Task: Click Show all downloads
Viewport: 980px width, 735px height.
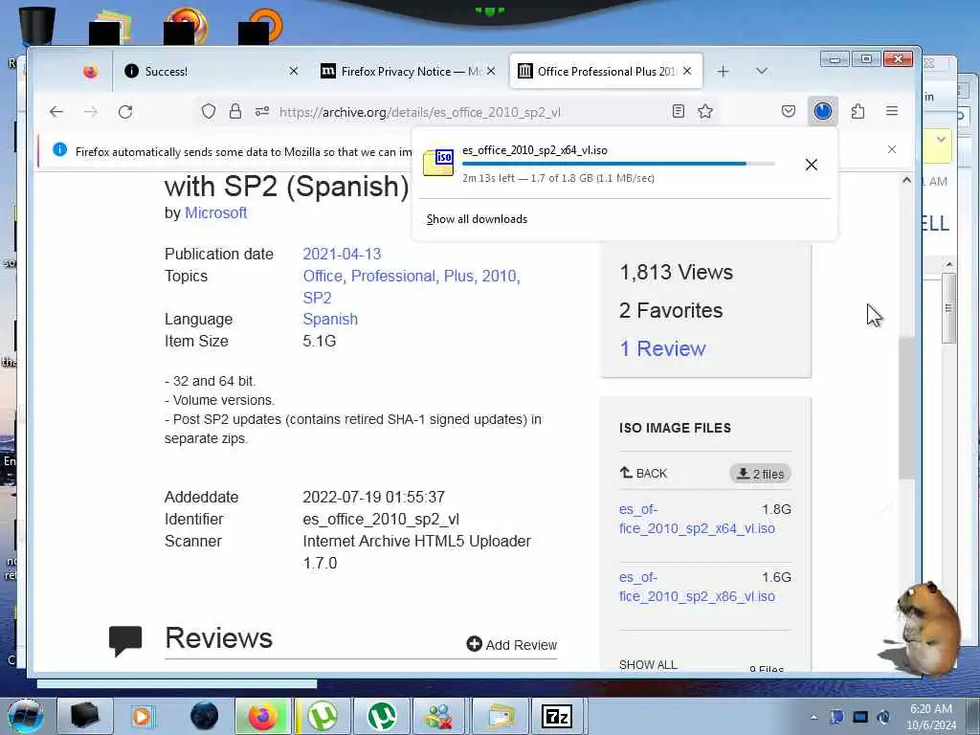Action: [x=477, y=219]
